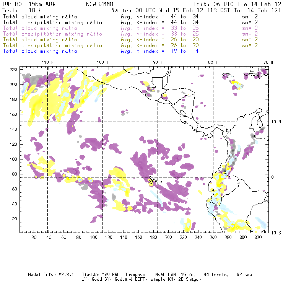The width and height of the screenshot is (283, 283).
Task: Click the '320' horizontal axis tick label
Action: click(x=258, y=237)
